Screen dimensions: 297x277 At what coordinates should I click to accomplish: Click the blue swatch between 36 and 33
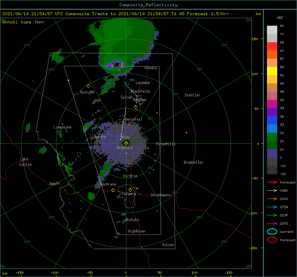click(272, 120)
